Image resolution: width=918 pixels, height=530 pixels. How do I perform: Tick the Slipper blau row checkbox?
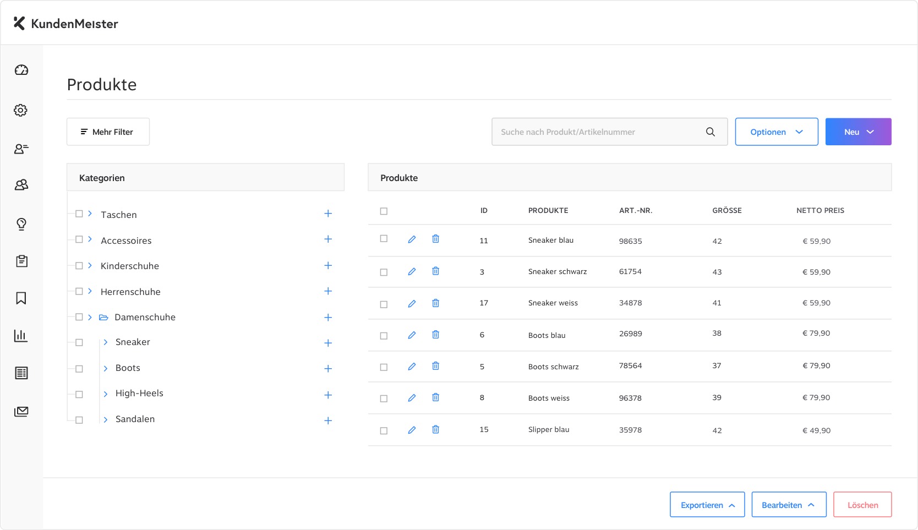pyautogui.click(x=384, y=431)
